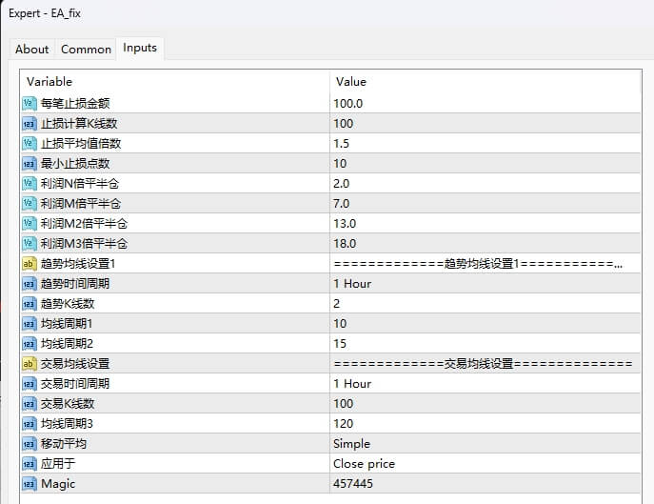Screen dimensions: 654x504
Task: Select the 利润M2倍平半仓 variable name
Action: [x=84, y=223]
